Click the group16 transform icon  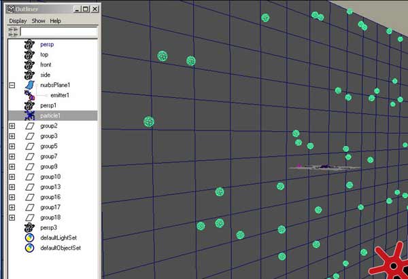[30, 197]
